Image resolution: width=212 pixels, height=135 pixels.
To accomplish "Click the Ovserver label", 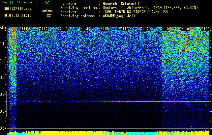I will tap(68, 4).
